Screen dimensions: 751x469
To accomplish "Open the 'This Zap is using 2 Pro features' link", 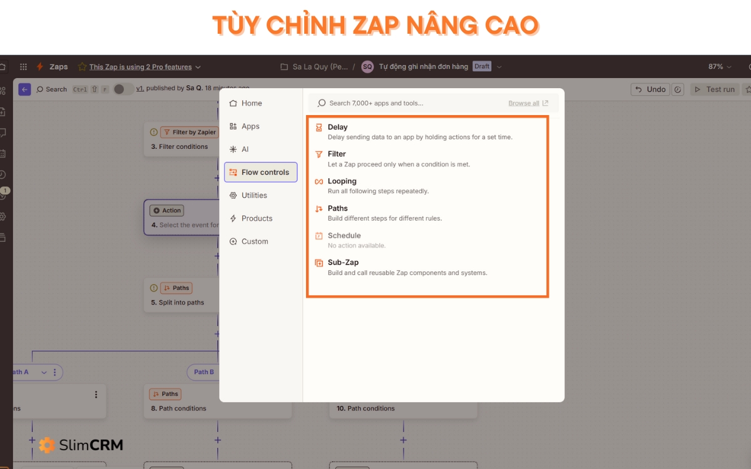I will pos(140,67).
